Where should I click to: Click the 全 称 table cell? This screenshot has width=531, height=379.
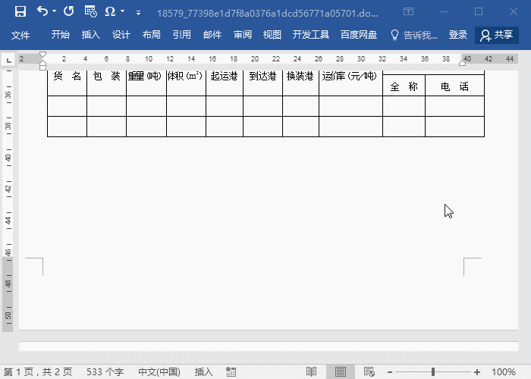[x=404, y=85]
